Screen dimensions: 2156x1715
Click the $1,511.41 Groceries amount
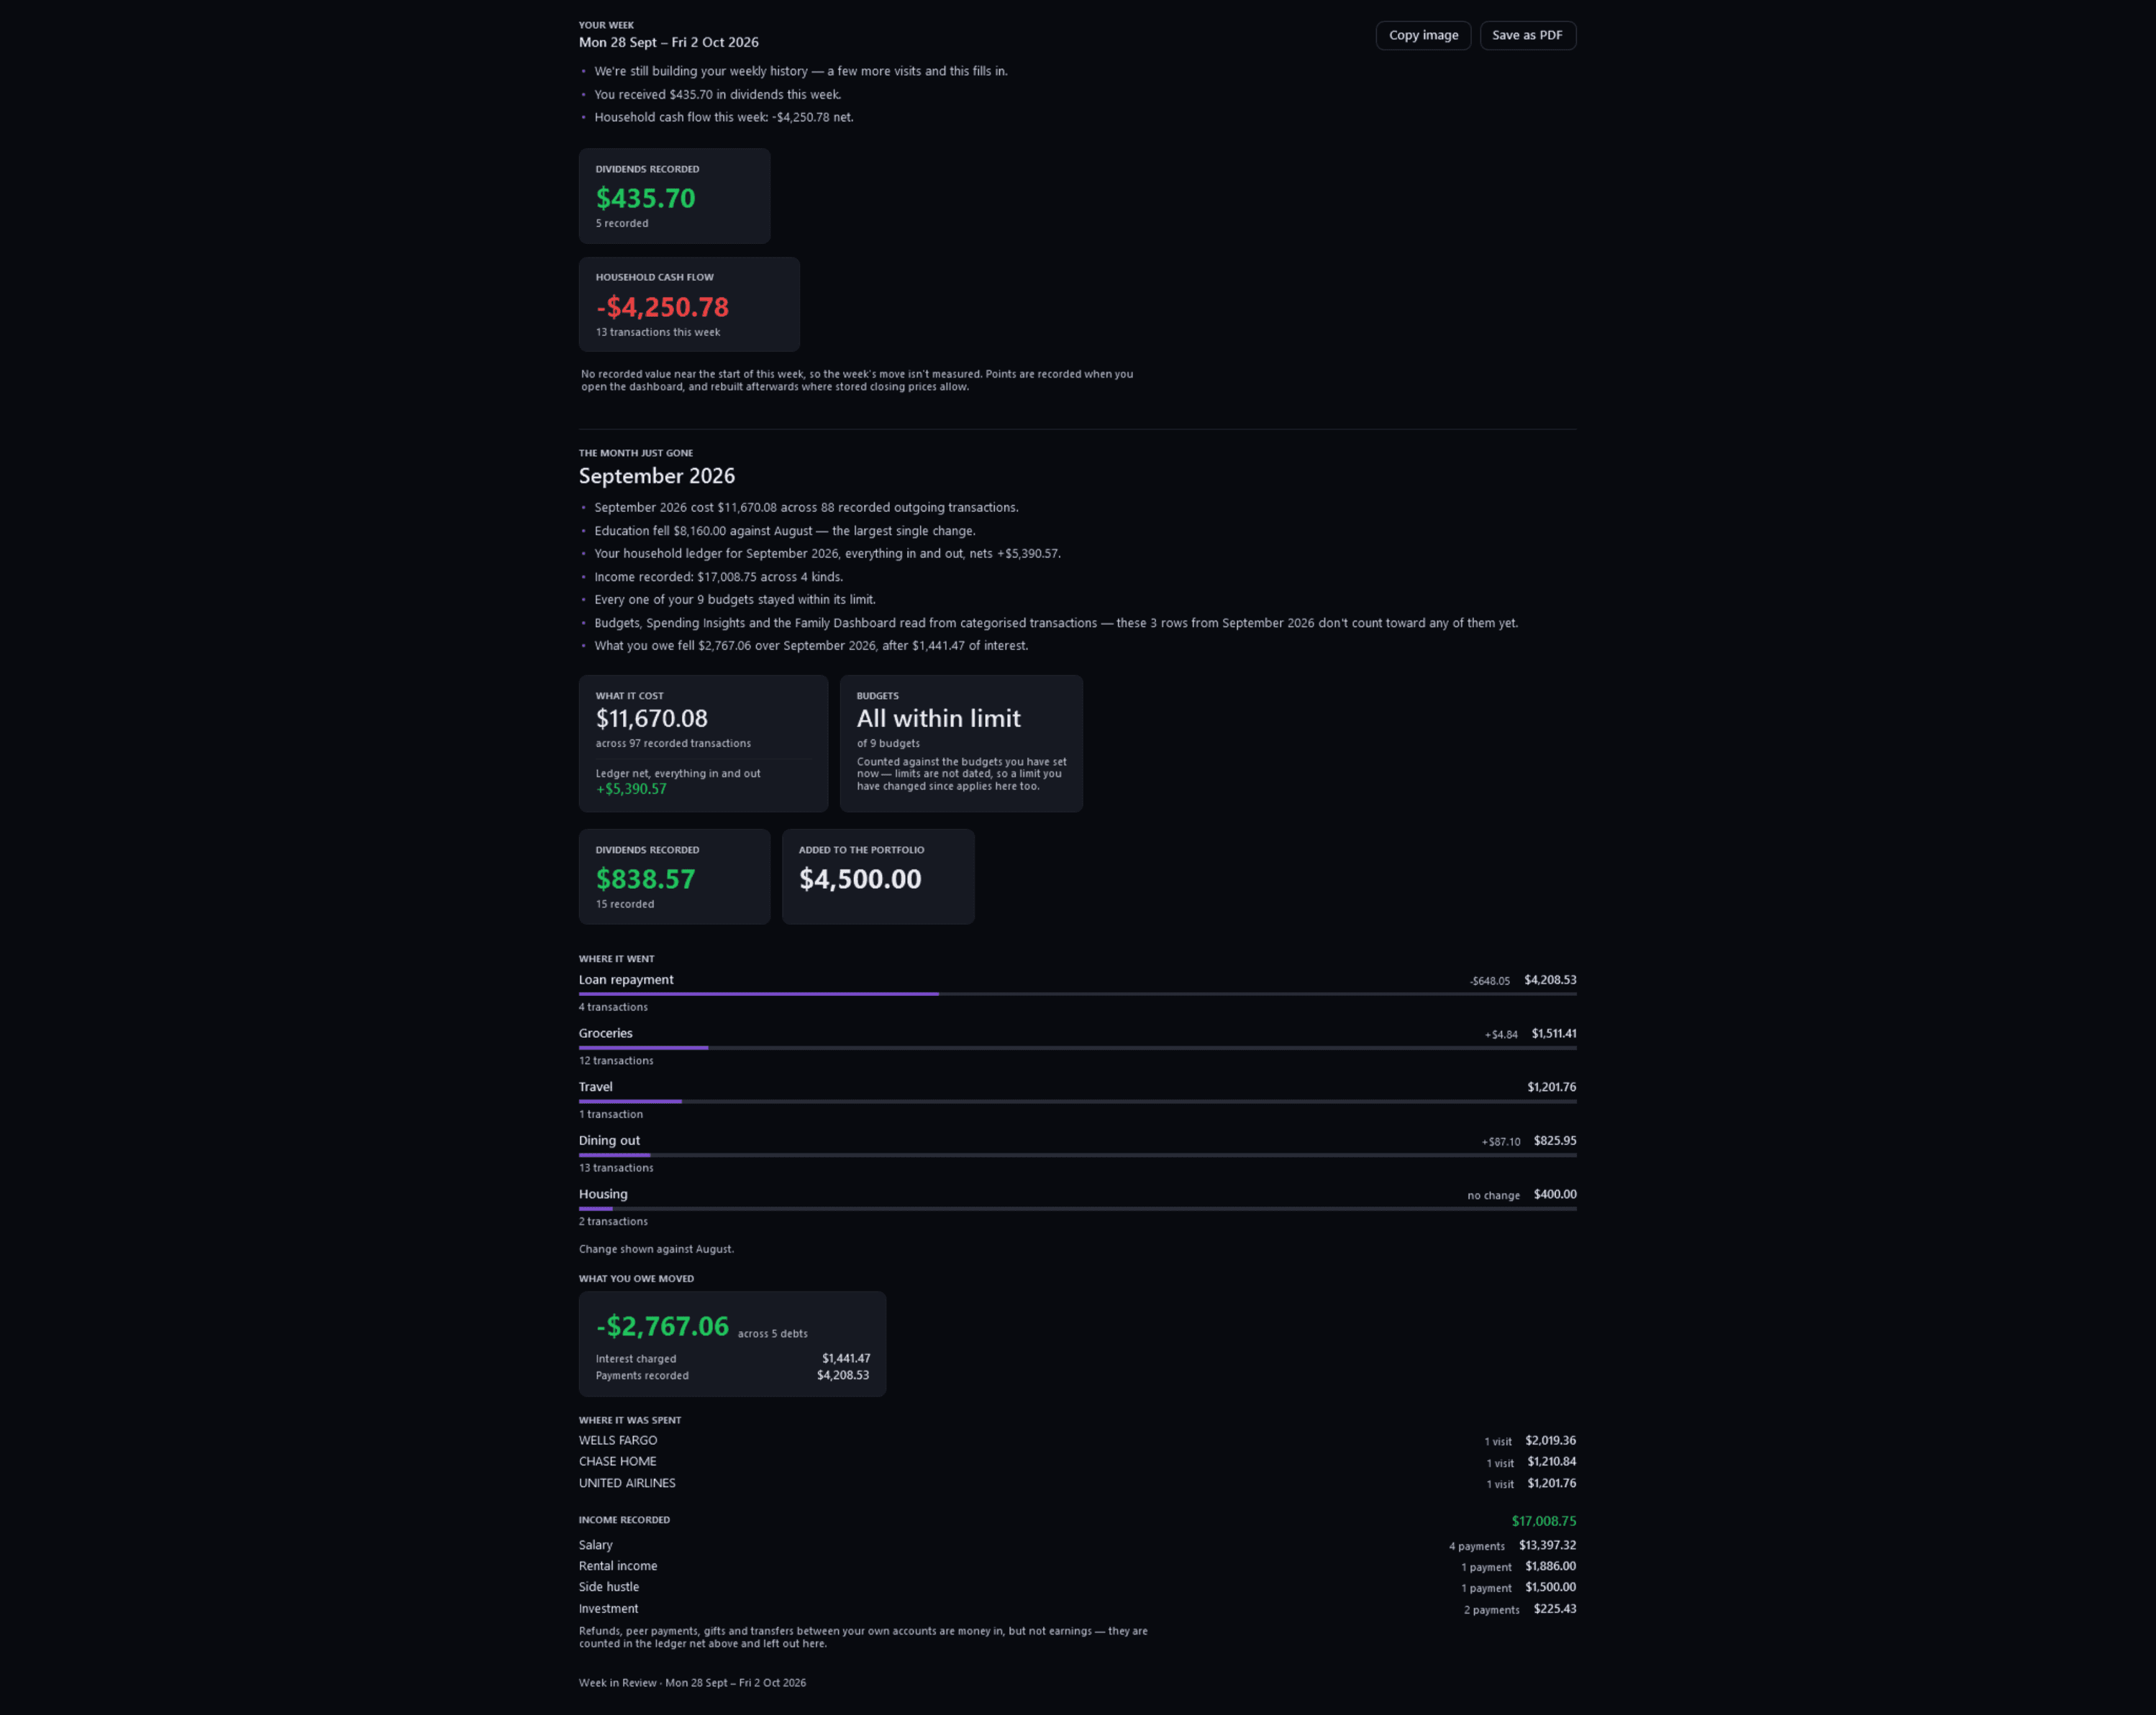click(1554, 1033)
